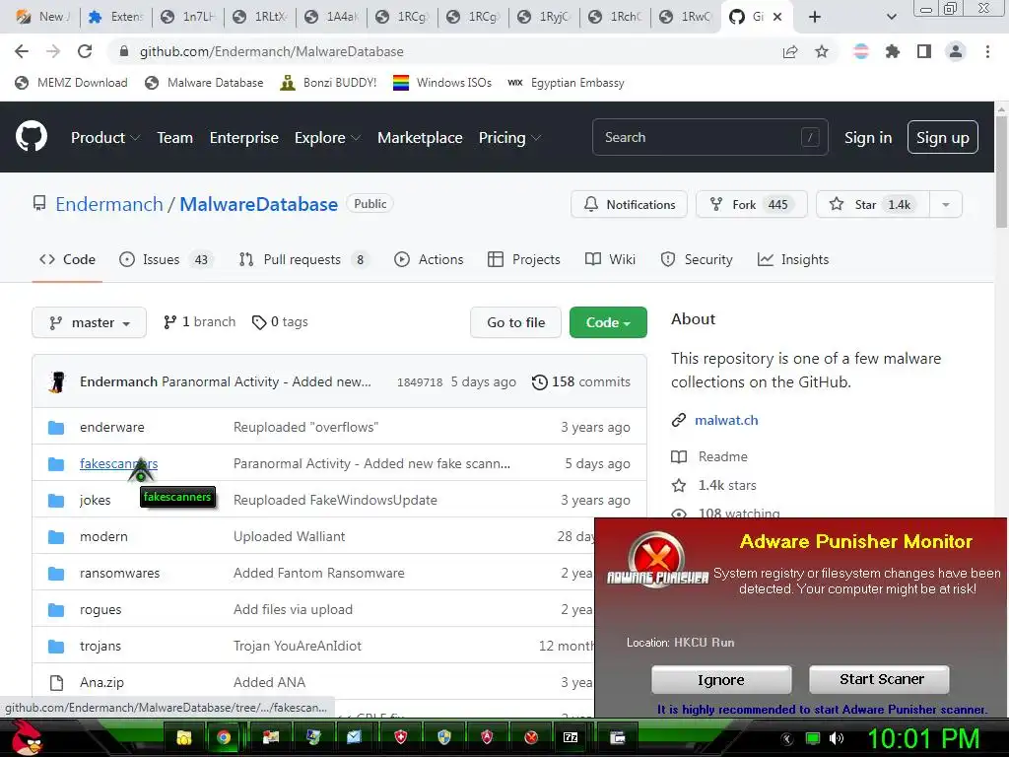The width and height of the screenshot is (1009, 757).
Task: Open the file explorer taskbar icon
Action: coord(184,737)
